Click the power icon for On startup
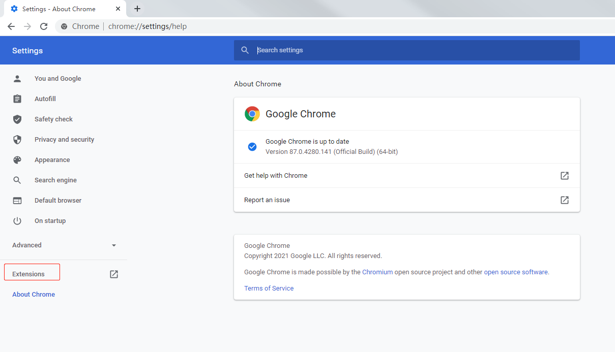Screen dimensions: 615x352 coord(17,221)
